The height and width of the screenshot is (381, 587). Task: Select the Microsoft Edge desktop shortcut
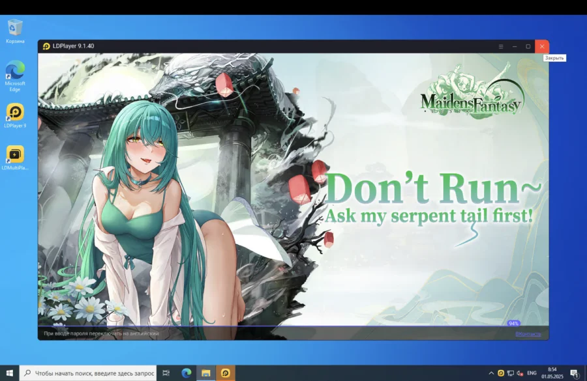pos(15,76)
